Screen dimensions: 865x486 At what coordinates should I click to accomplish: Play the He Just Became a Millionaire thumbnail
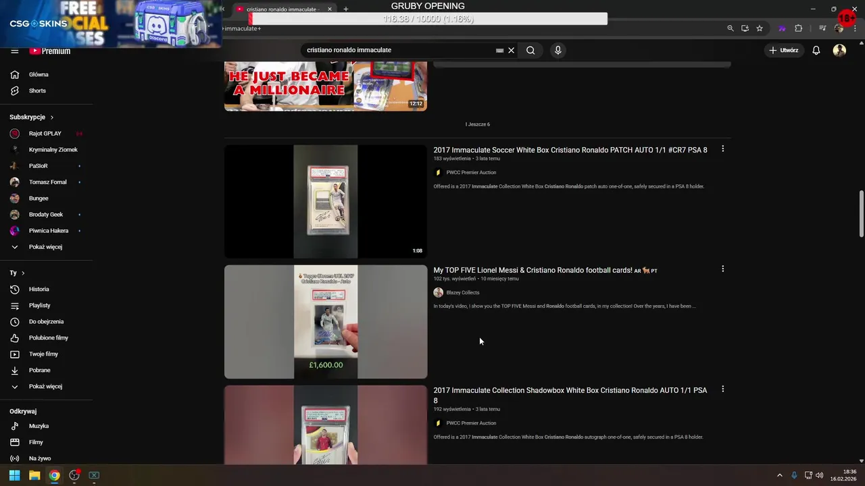tap(326, 86)
